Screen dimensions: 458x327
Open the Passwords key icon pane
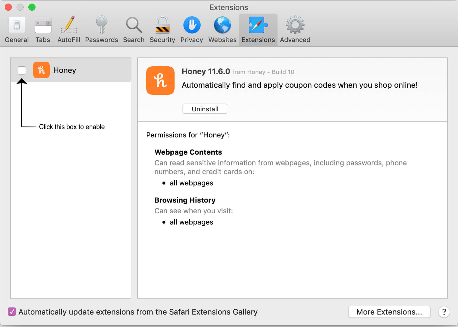pos(101,30)
